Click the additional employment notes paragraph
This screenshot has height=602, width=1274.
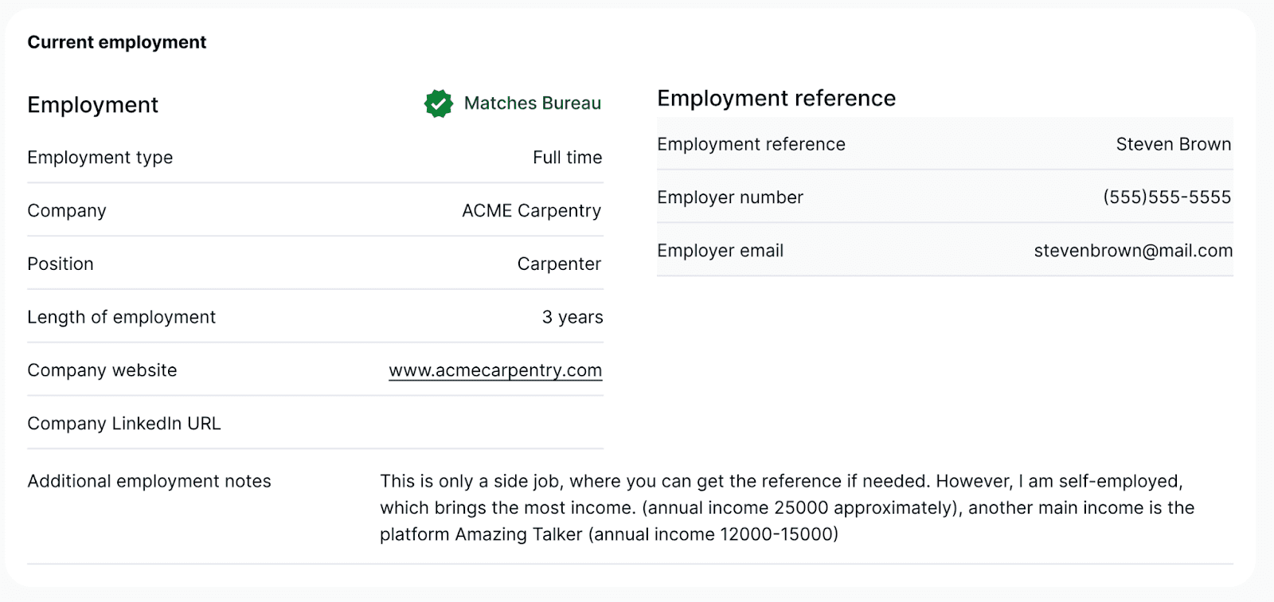pyautogui.click(x=787, y=508)
